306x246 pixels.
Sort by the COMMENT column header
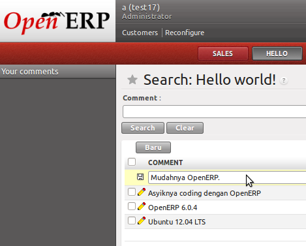(165, 162)
